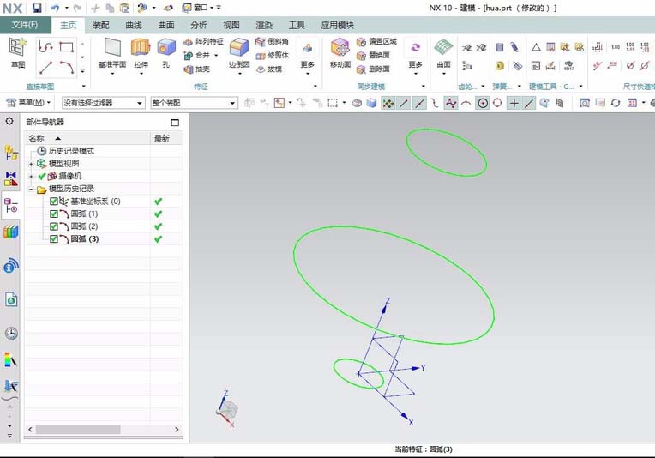
Task: Uncheck the 基准坐标系 (0) checkbox
Action: [53, 202]
